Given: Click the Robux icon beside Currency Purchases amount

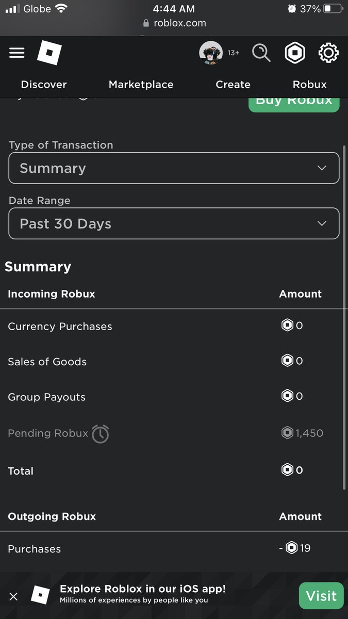Looking at the screenshot, I should coord(287,325).
